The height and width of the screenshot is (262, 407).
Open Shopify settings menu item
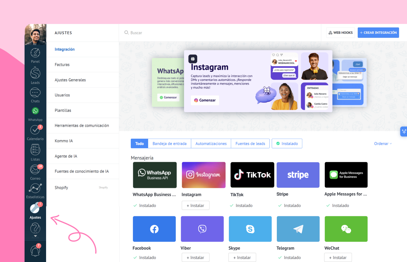coord(83,188)
